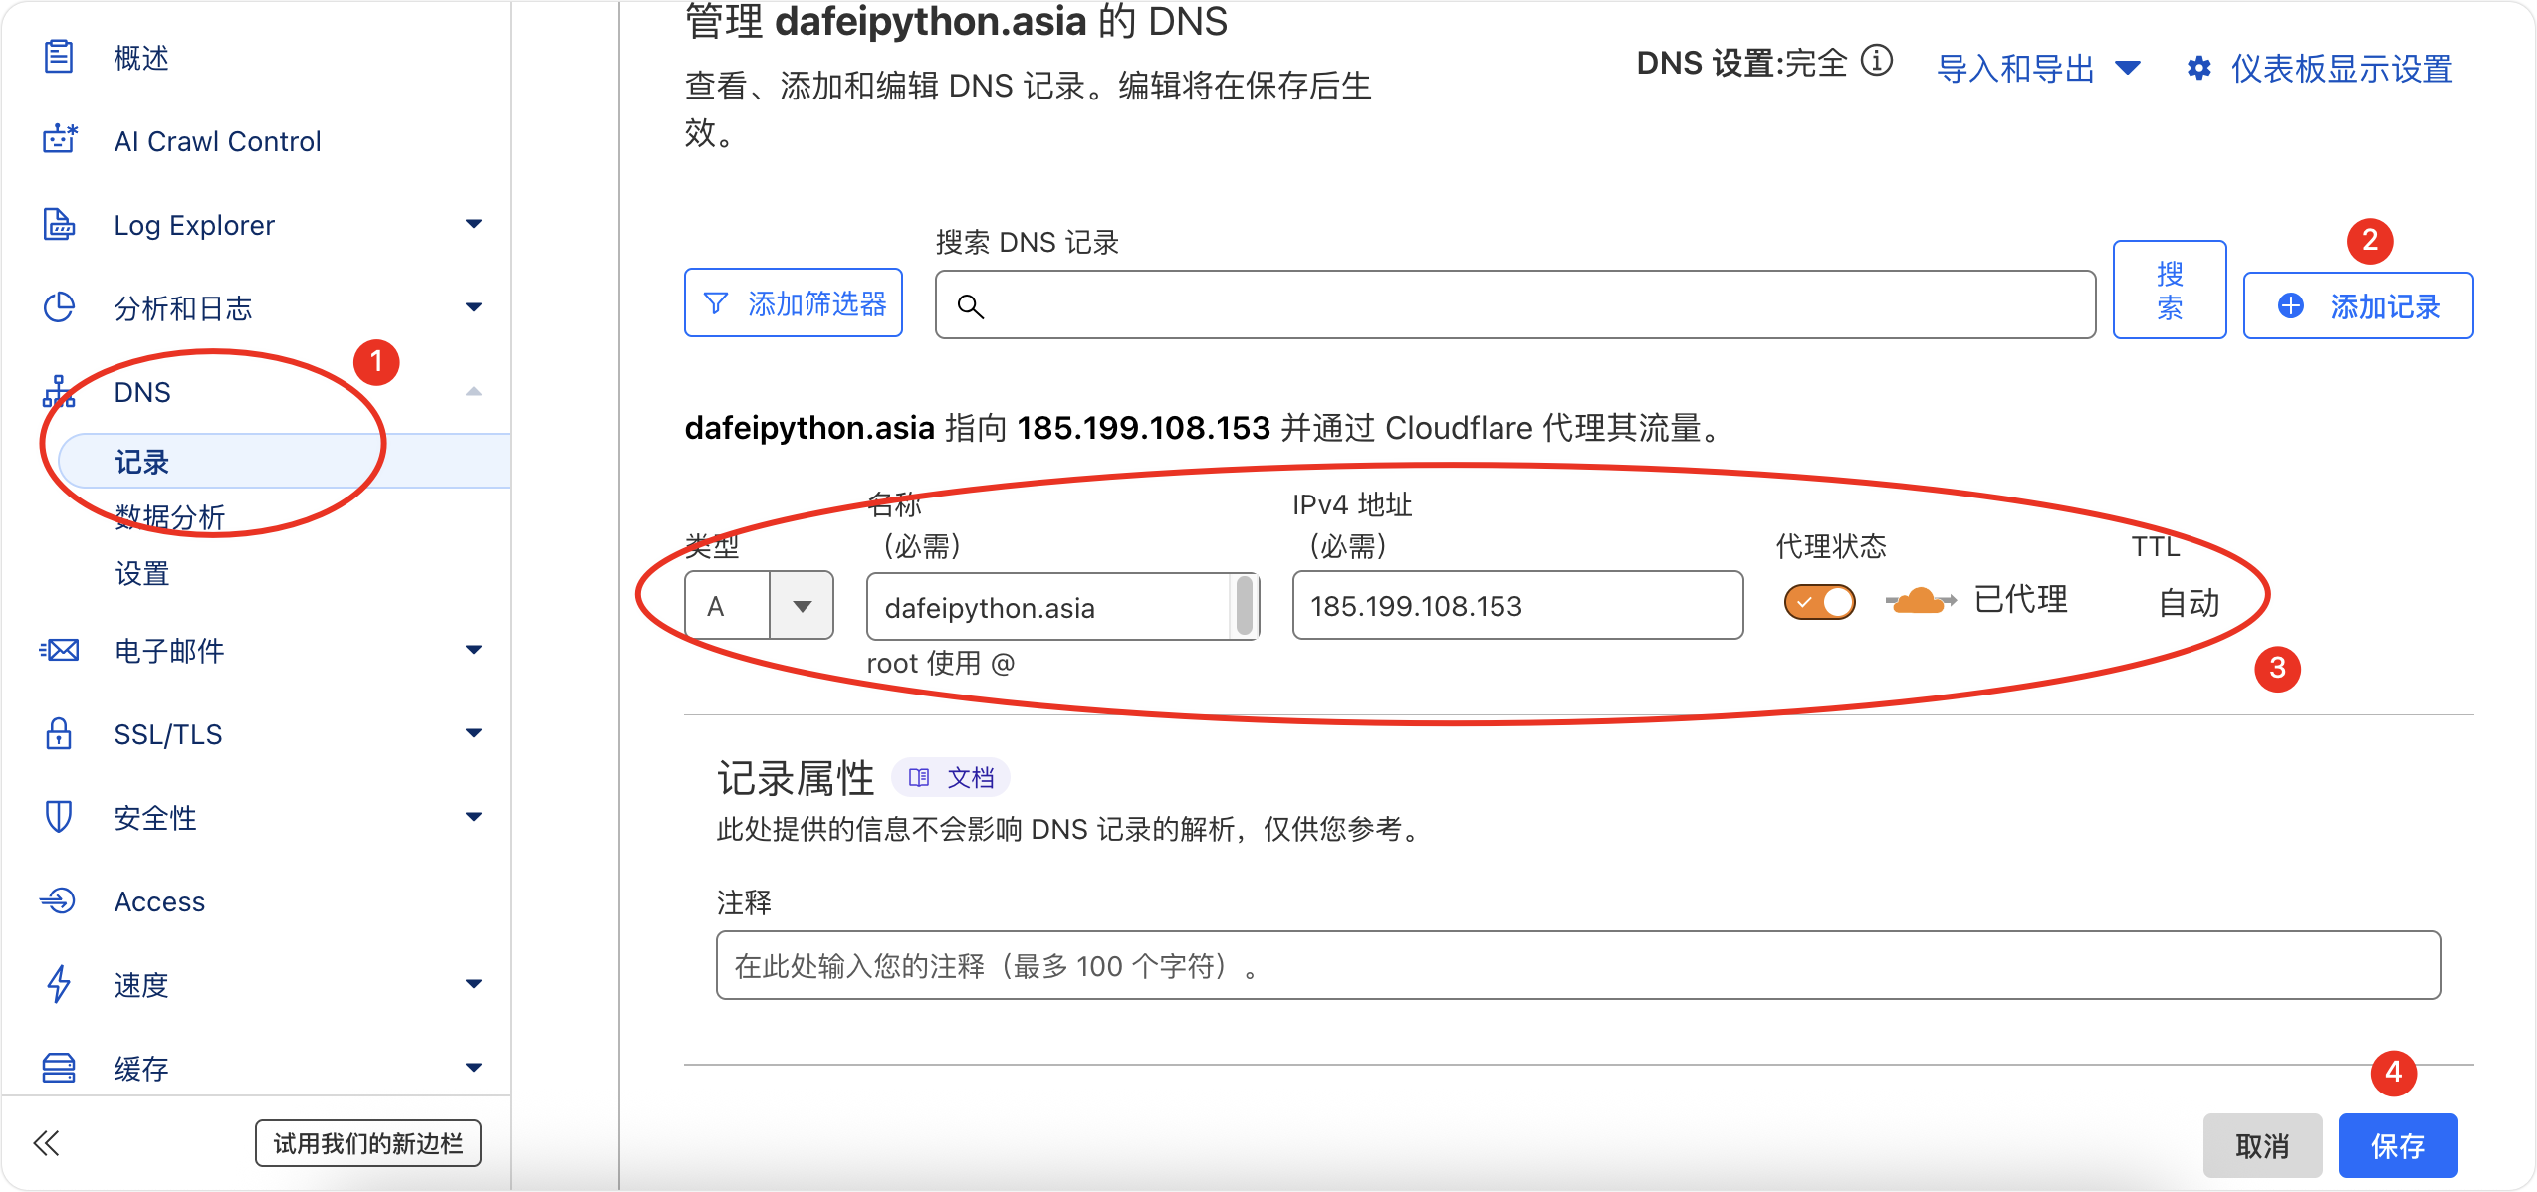Expand the 安全性 menu arrow
The height and width of the screenshot is (1192, 2537).
(x=474, y=817)
